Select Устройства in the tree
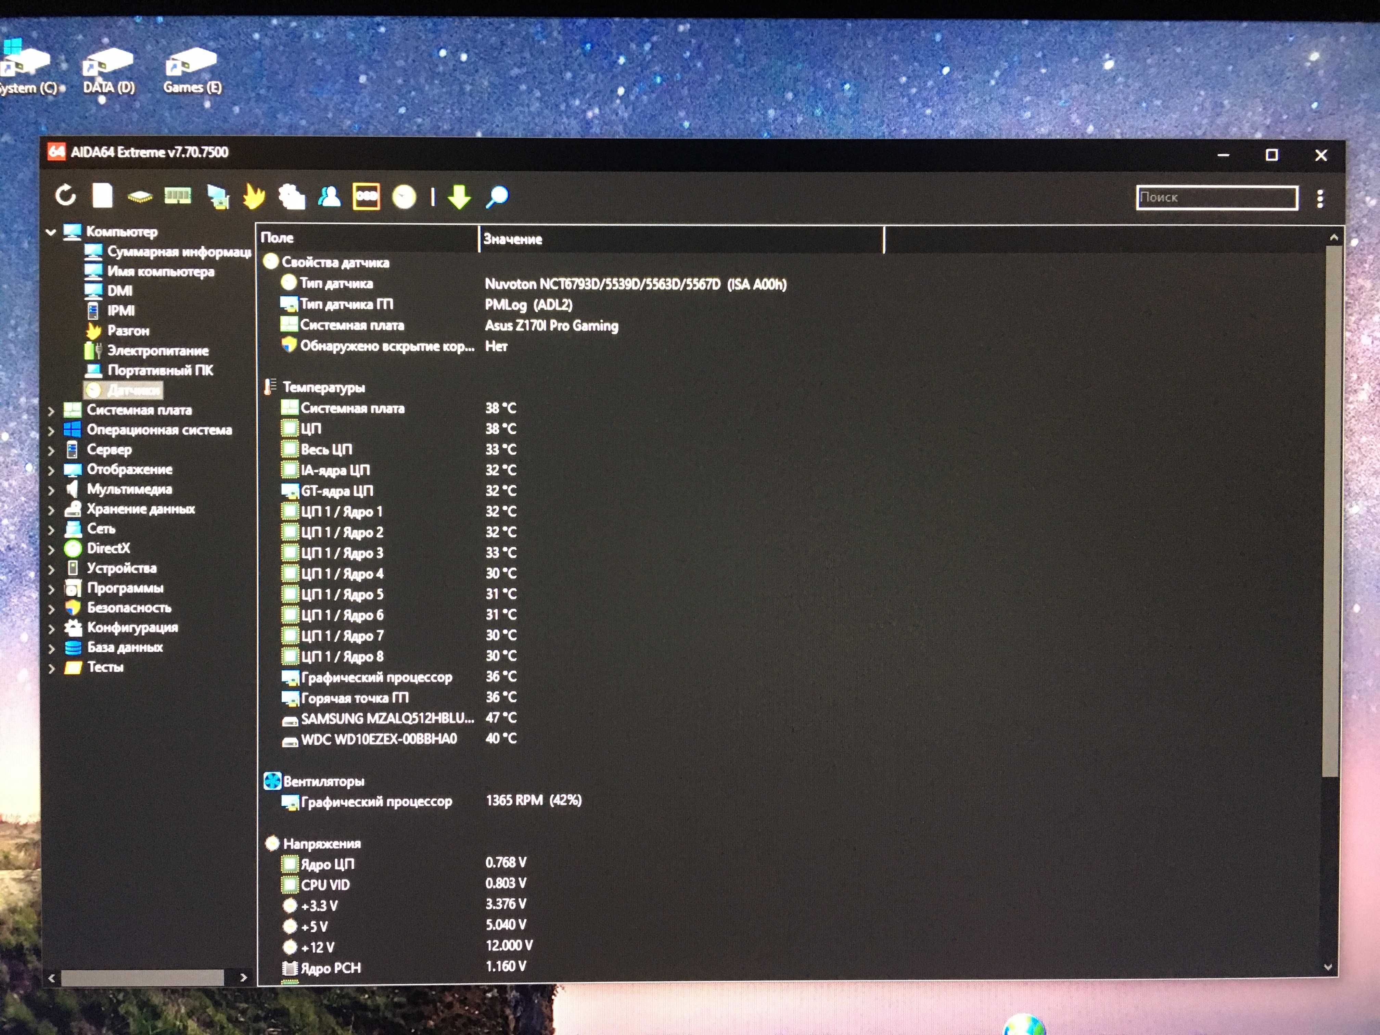The width and height of the screenshot is (1380, 1035). point(121,568)
